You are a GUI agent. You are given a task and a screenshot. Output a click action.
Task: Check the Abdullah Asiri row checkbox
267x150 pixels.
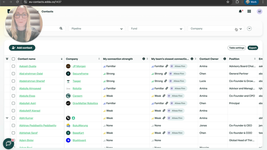pos(13,103)
